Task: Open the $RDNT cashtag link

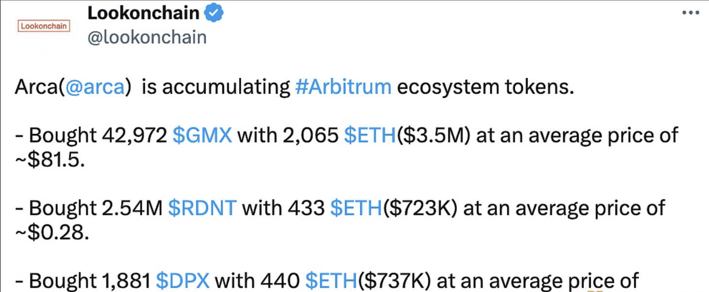Action: point(202,208)
